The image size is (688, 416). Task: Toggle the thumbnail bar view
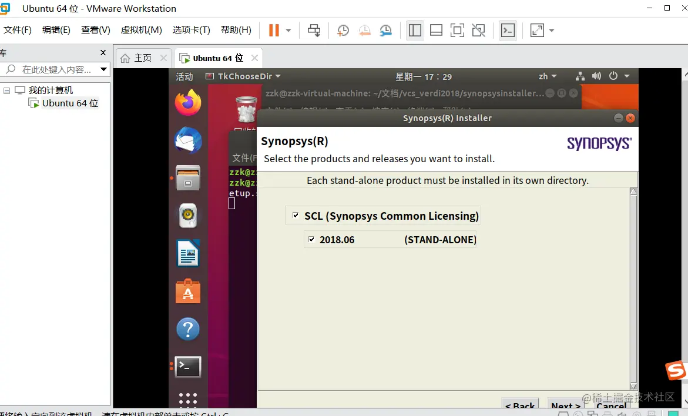pyautogui.click(x=436, y=31)
